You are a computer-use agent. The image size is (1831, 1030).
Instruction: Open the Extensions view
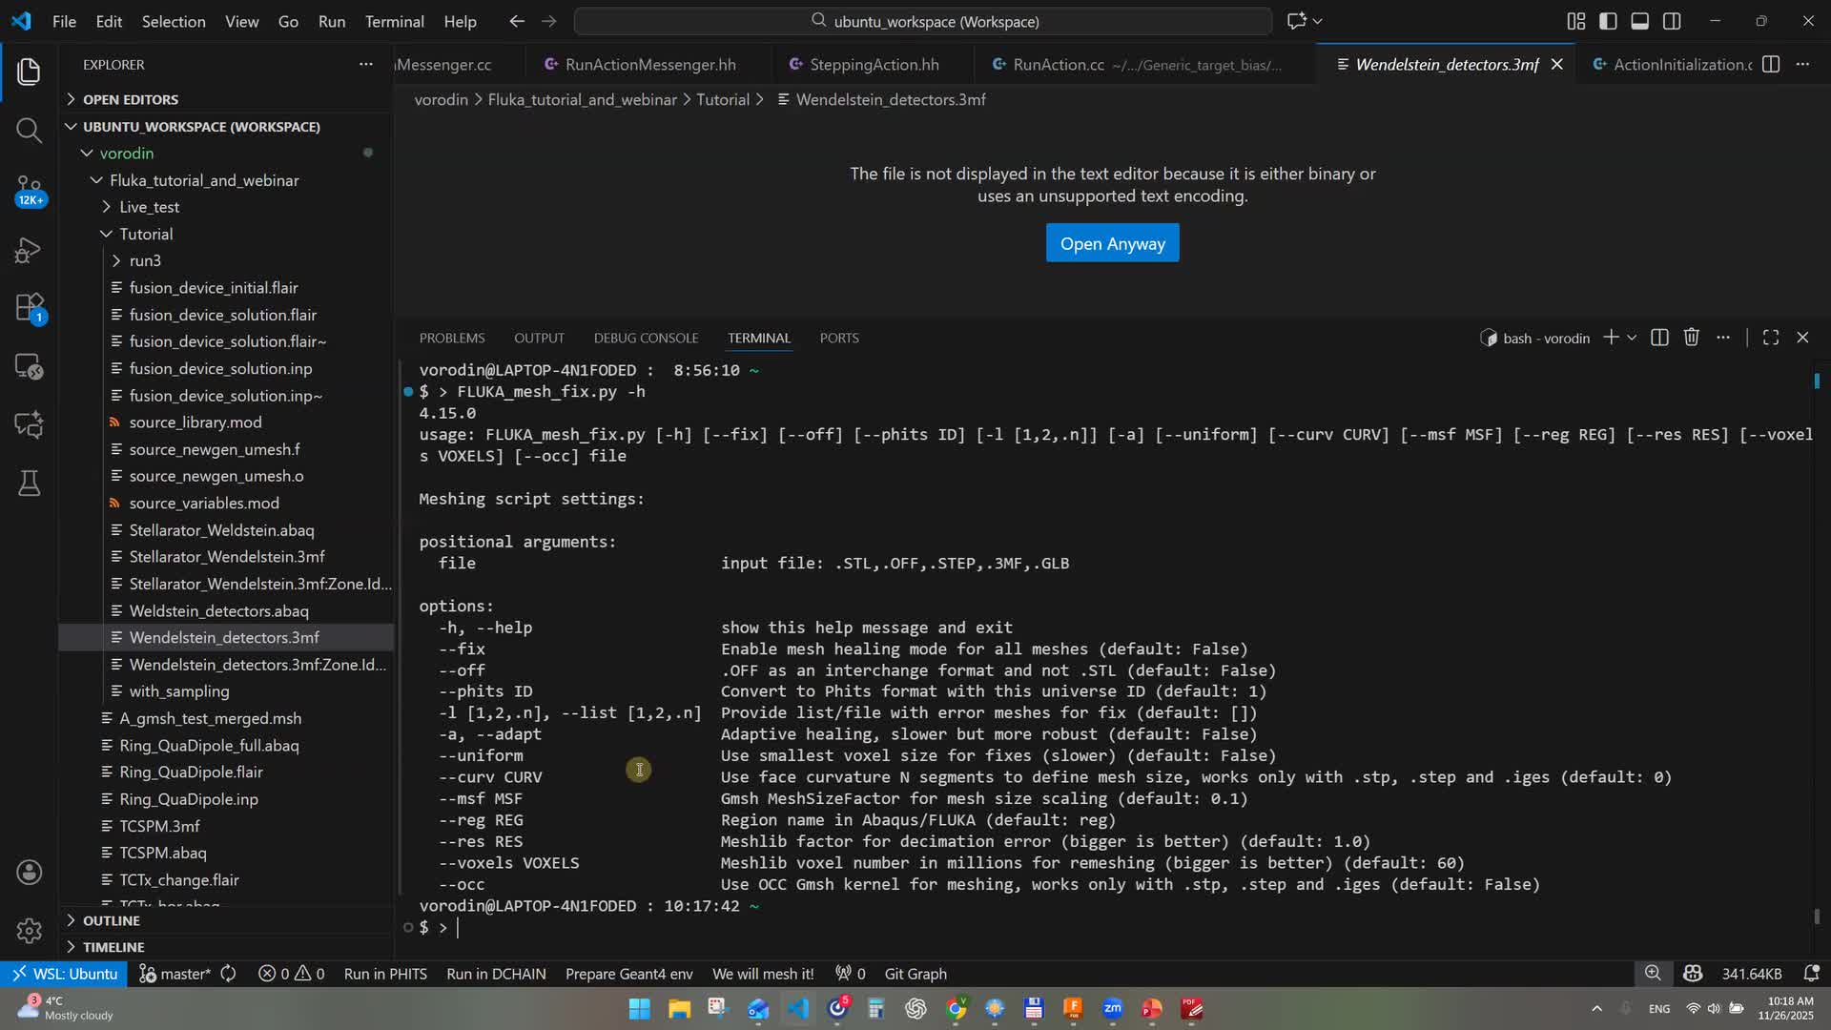tap(29, 308)
